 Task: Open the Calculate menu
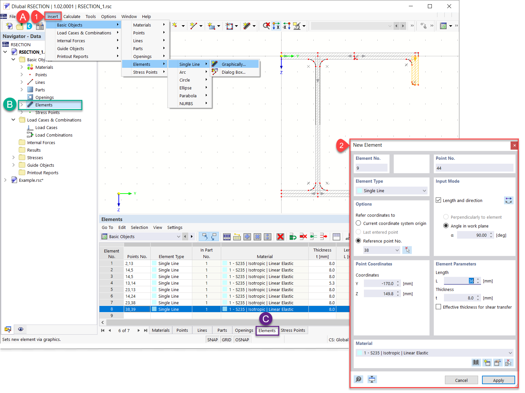[72, 16]
